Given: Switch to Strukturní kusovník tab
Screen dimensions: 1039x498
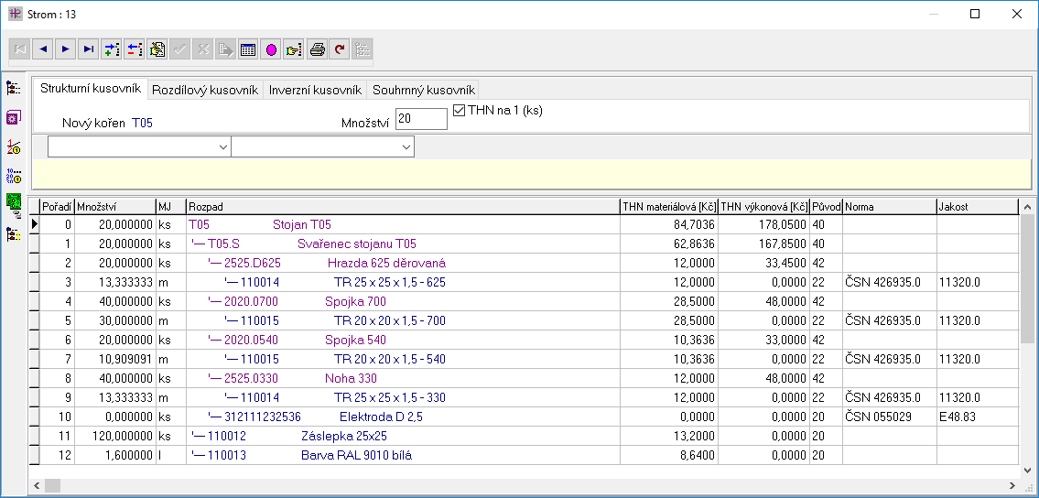Looking at the screenshot, I should click(90, 89).
